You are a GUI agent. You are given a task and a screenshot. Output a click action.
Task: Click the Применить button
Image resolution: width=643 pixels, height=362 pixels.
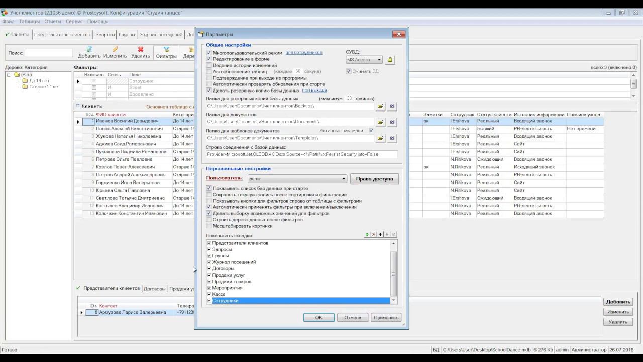(x=386, y=318)
